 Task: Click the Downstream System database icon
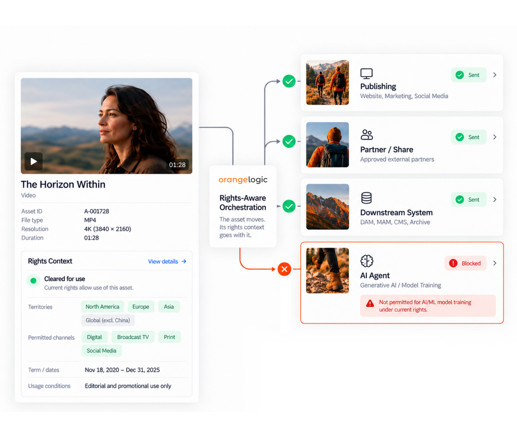pyautogui.click(x=366, y=198)
